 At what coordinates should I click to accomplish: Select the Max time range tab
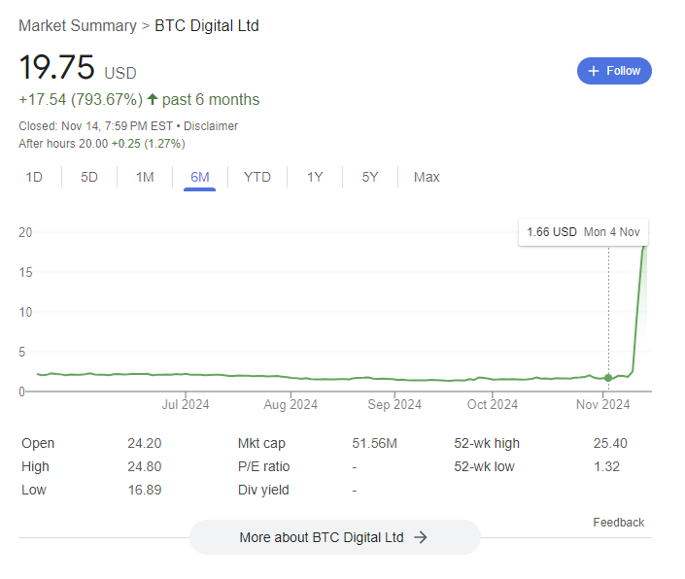(427, 177)
